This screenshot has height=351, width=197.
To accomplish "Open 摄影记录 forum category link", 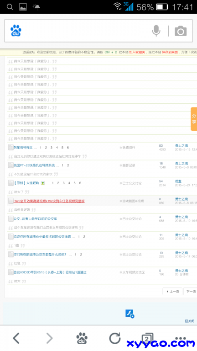I will pos(129,165).
